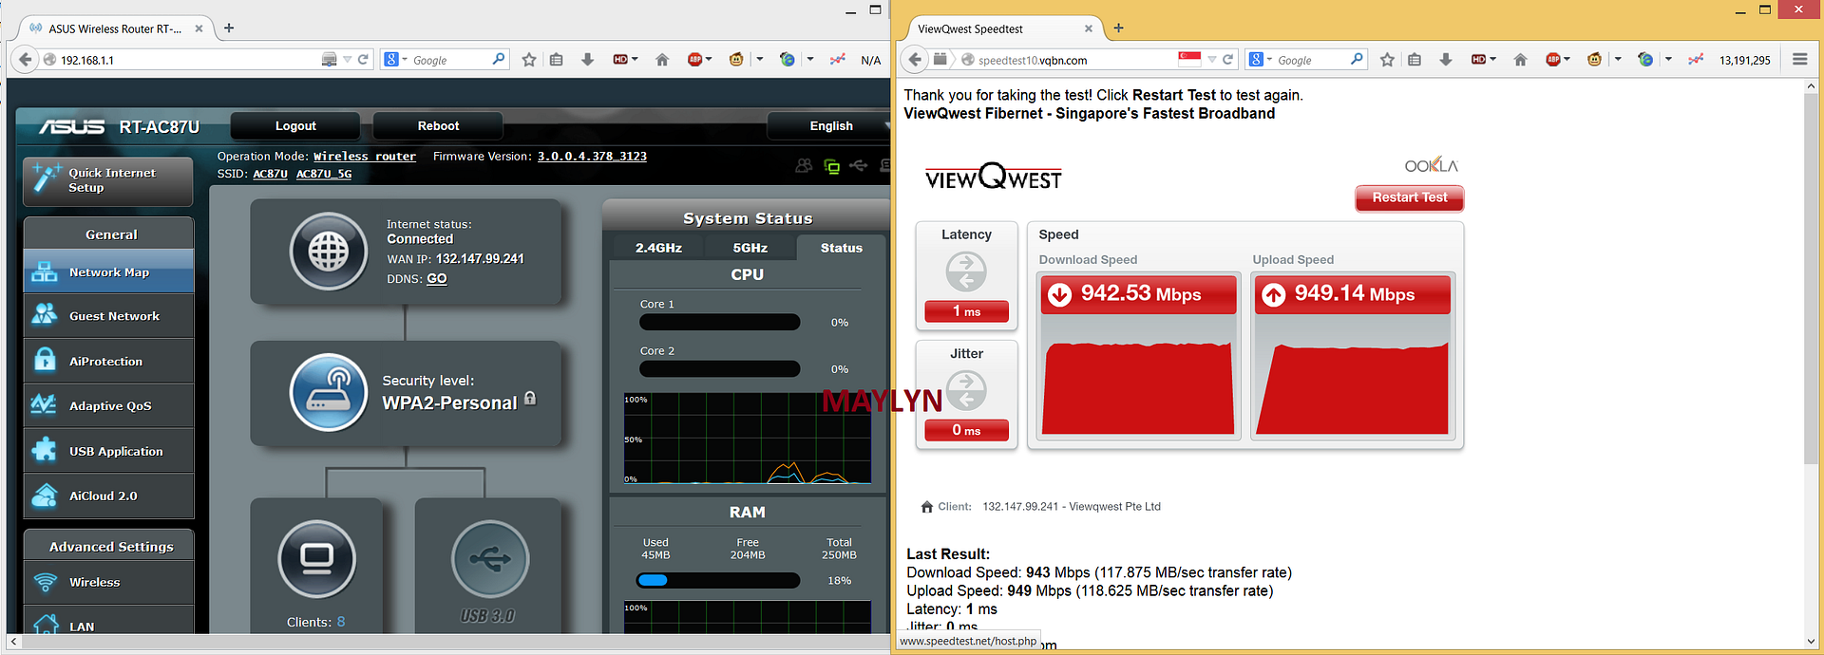Bookmark the speedtest page with the star icon

coord(1387,60)
